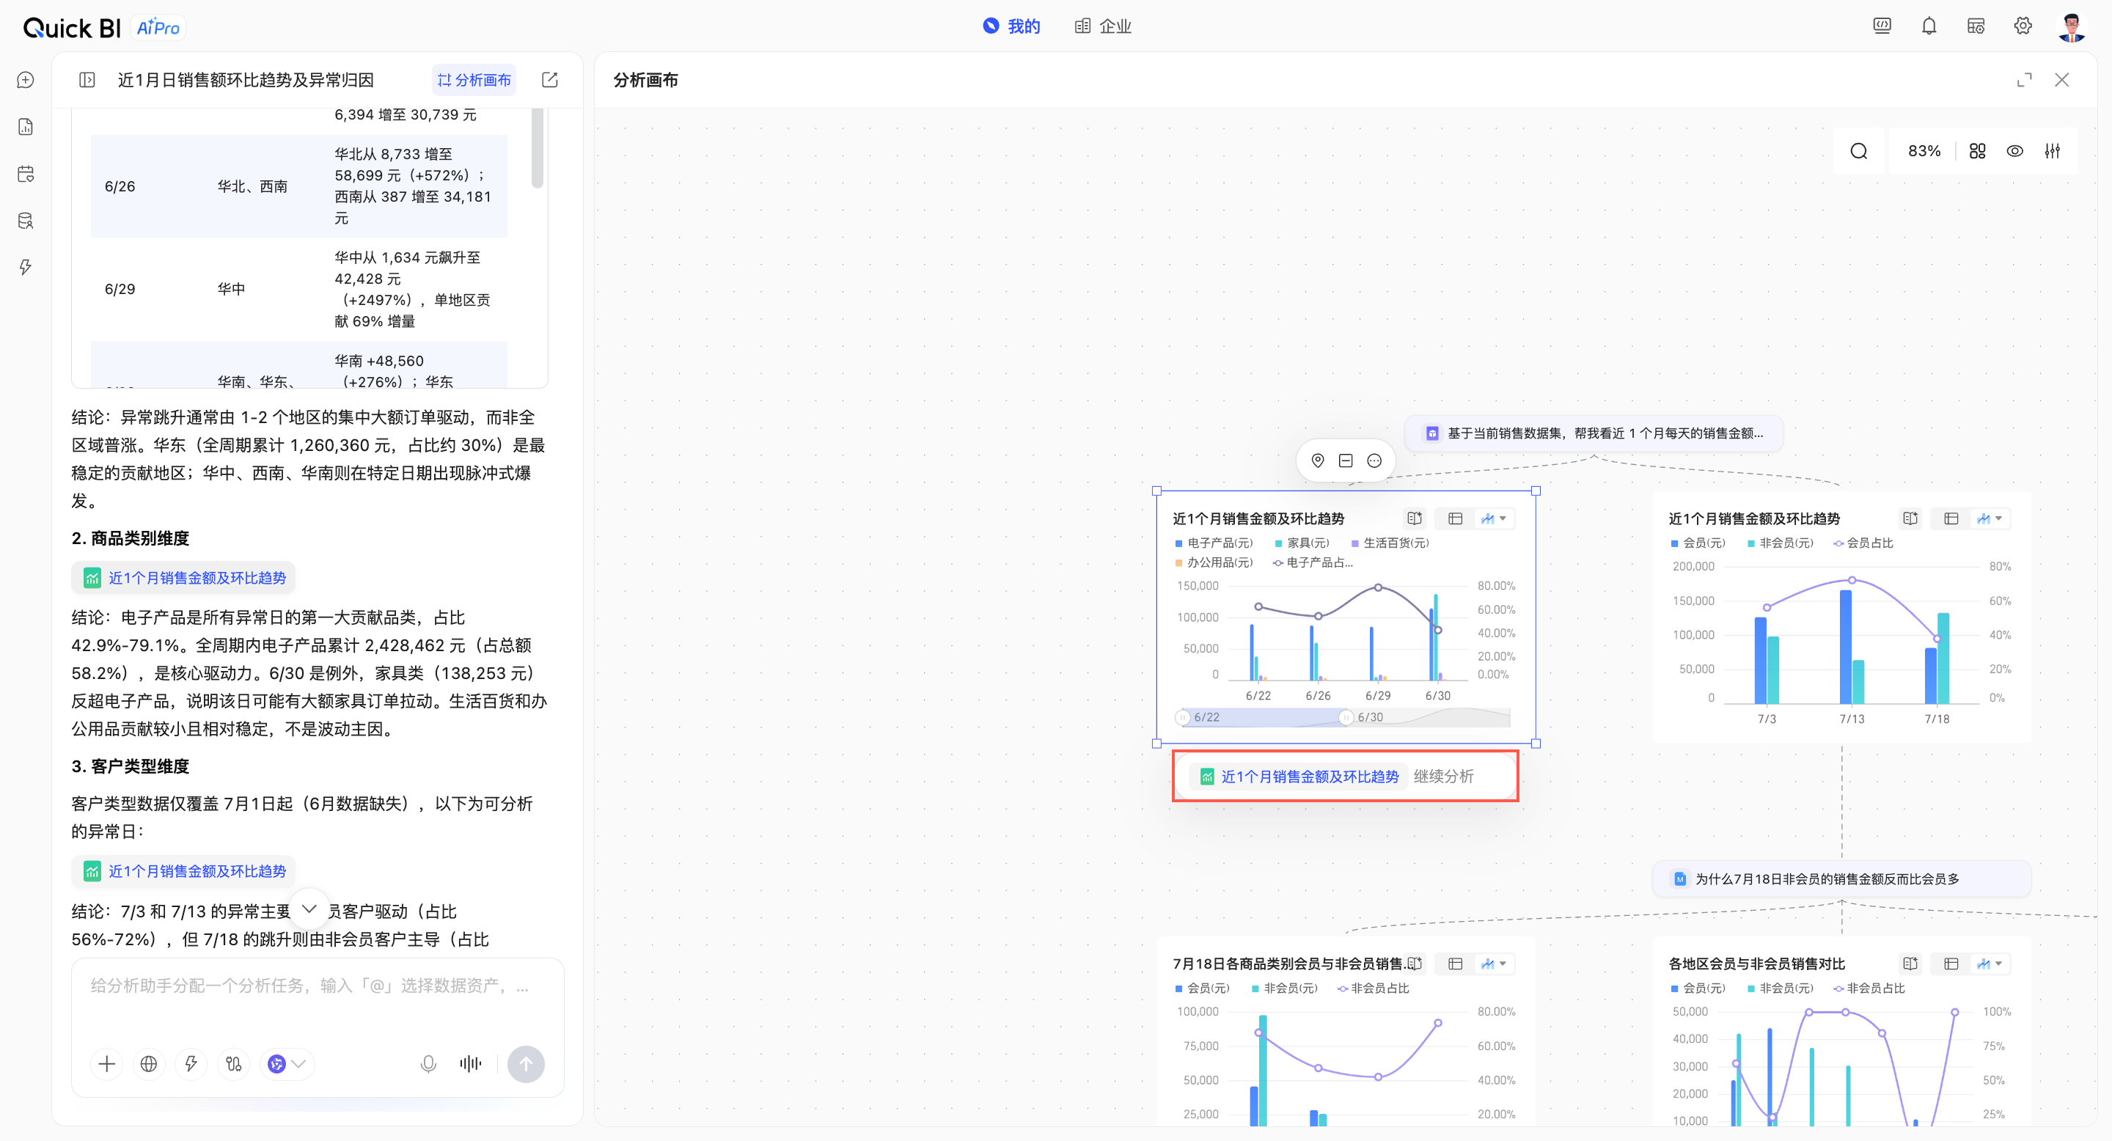Screen dimensions: 2112x1141
Task: Click the collapse card icon in floating toolbar
Action: pyautogui.click(x=1346, y=461)
